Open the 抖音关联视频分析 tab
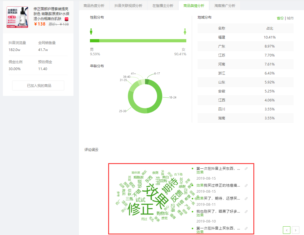 point(128,6)
